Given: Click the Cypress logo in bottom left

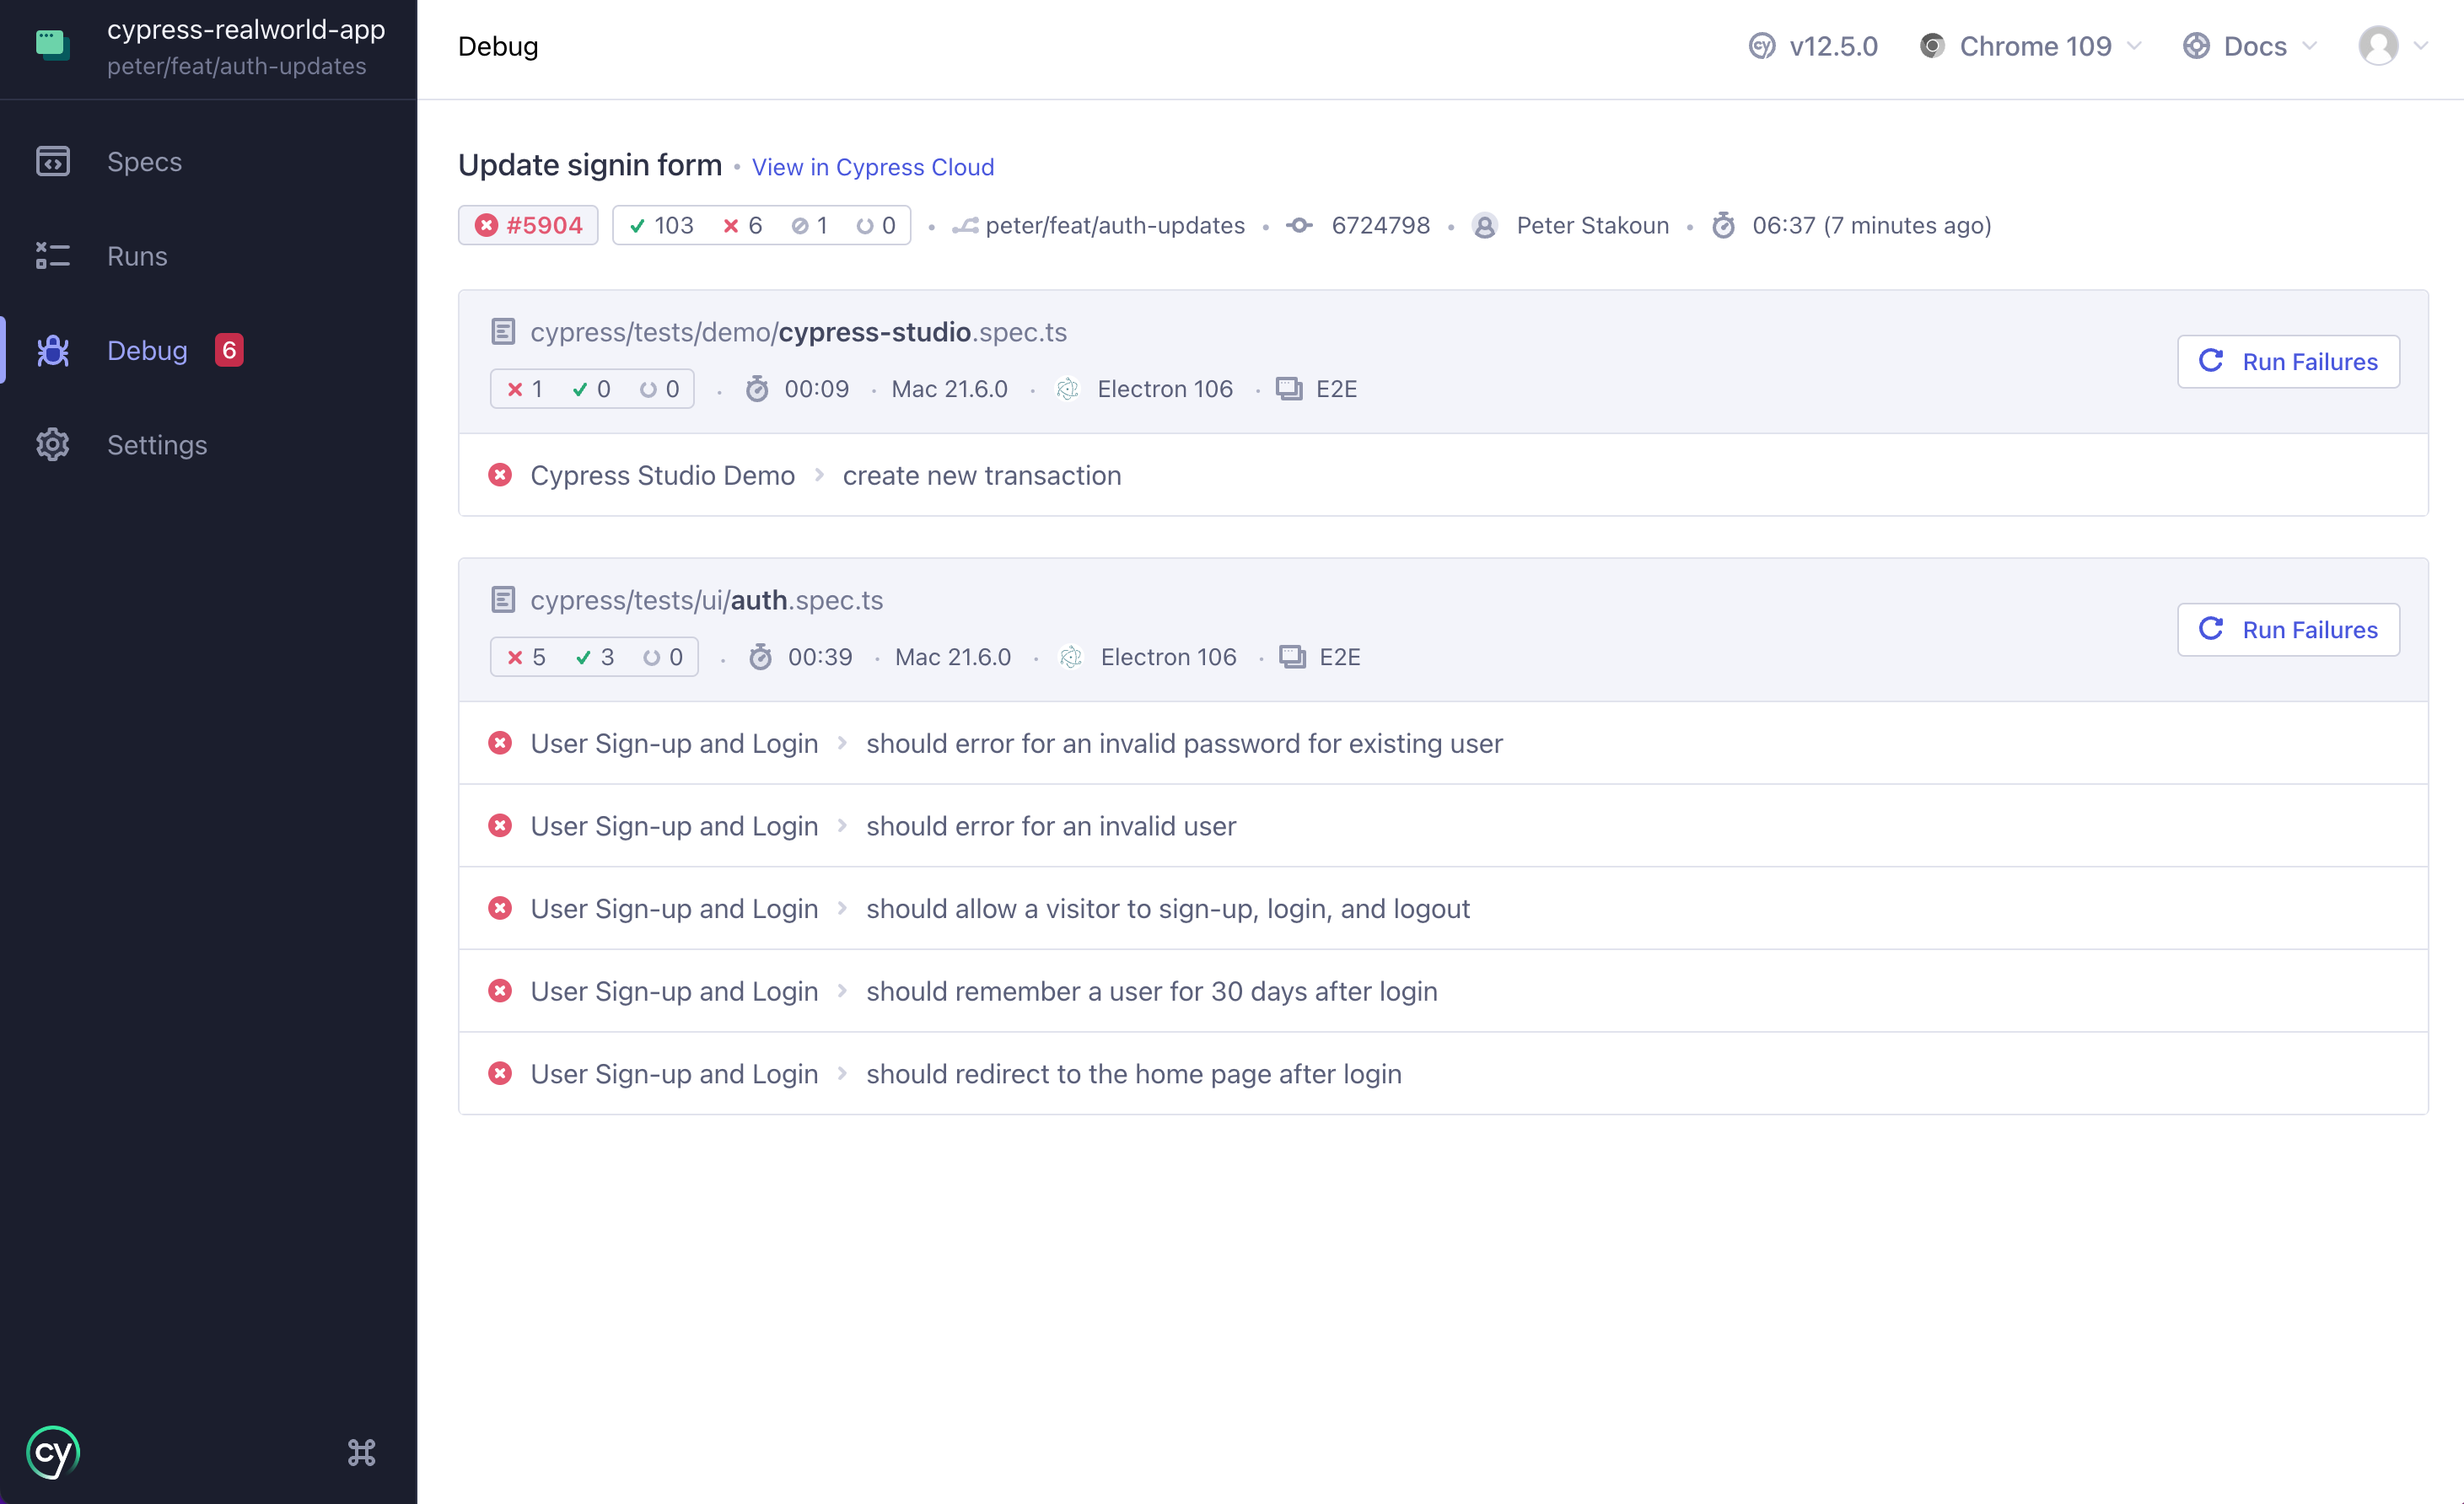Looking at the screenshot, I should point(51,1451).
